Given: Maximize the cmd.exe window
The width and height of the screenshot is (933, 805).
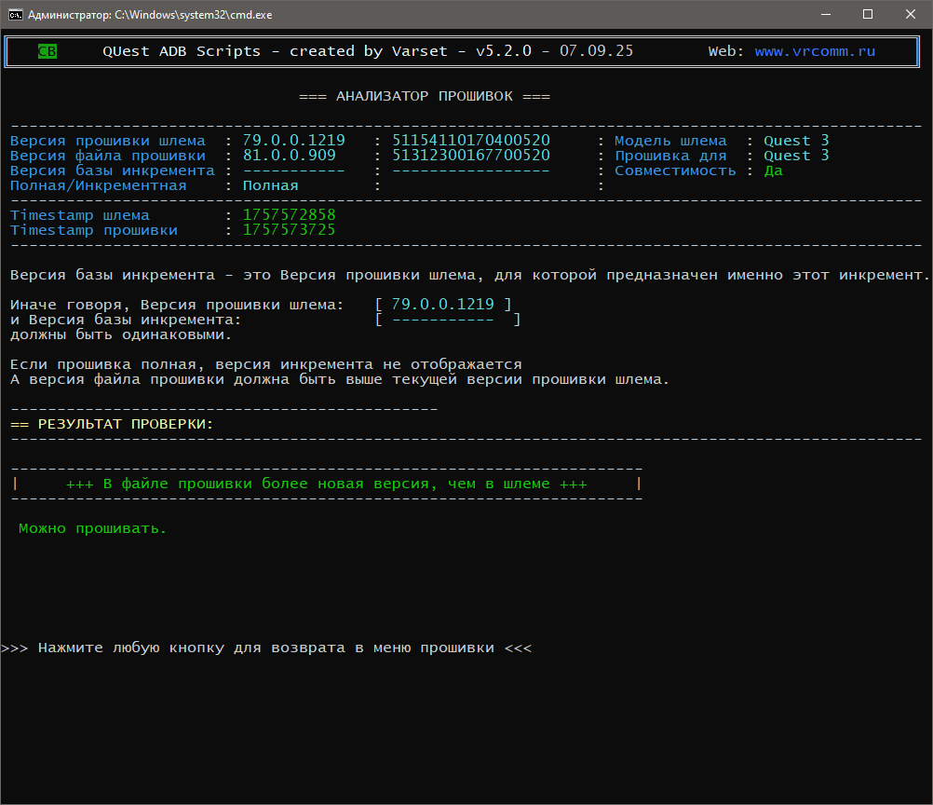Looking at the screenshot, I should (x=868, y=14).
